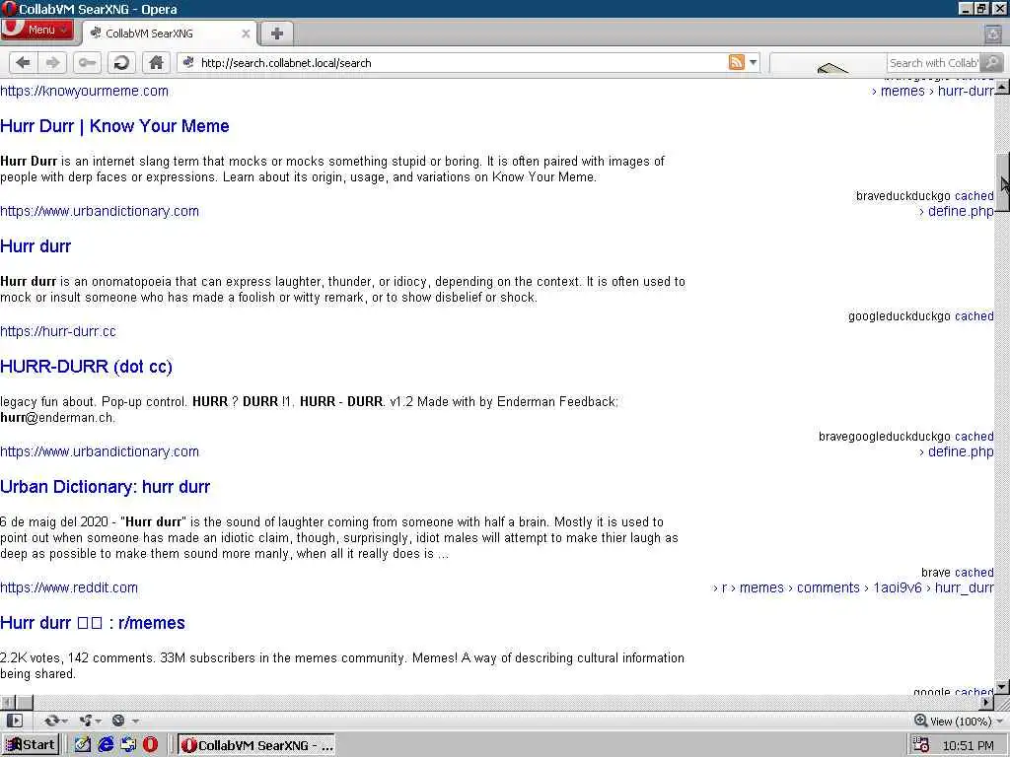Click the notepad pencil quick launch icon
The image size is (1010, 757).
(83, 745)
